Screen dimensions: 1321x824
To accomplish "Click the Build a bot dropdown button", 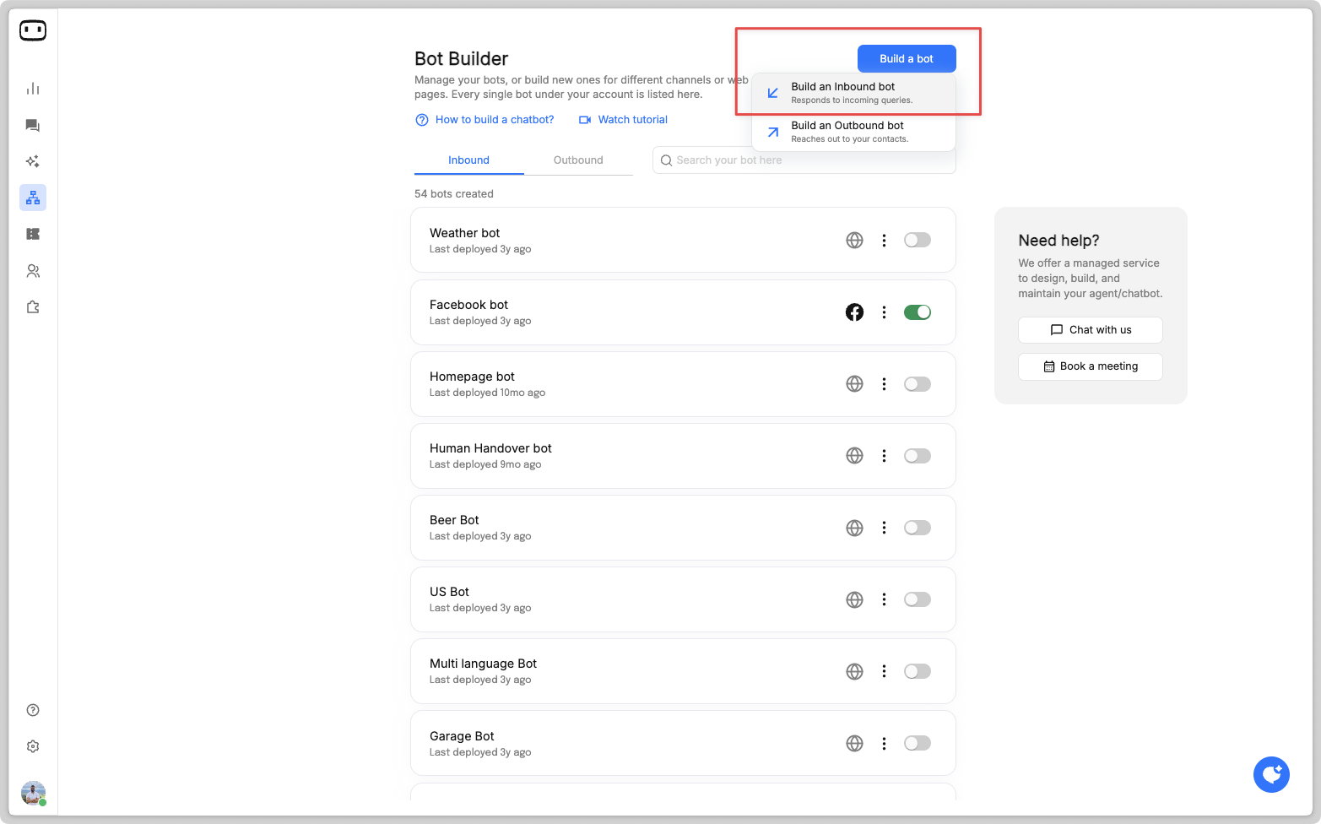I will click(x=907, y=59).
